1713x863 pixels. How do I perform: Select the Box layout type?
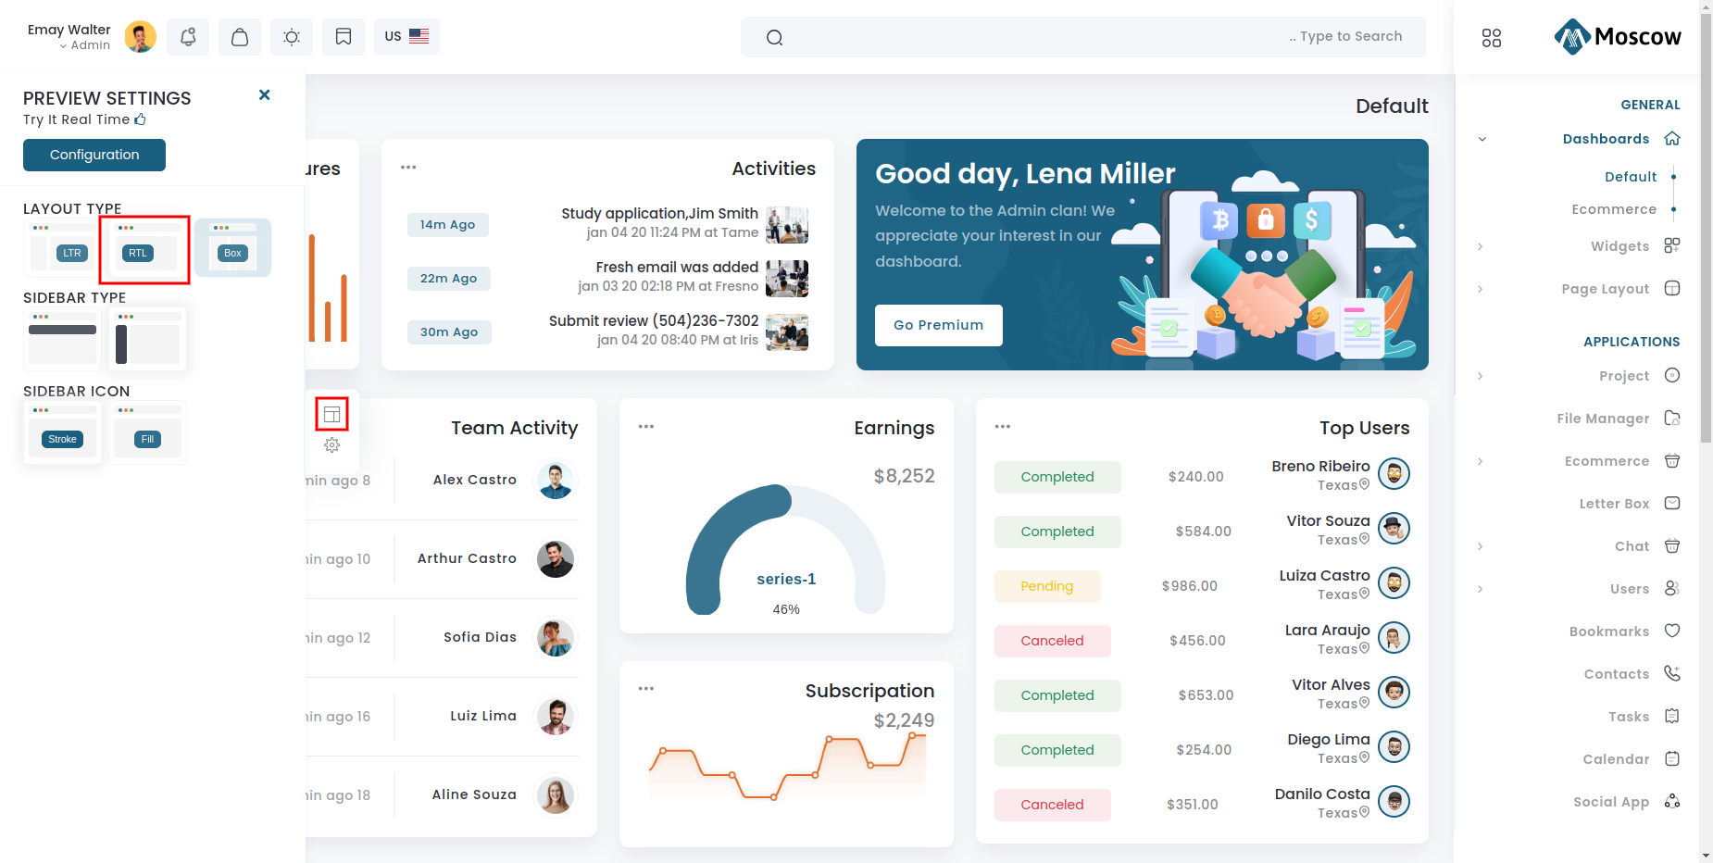click(x=232, y=249)
